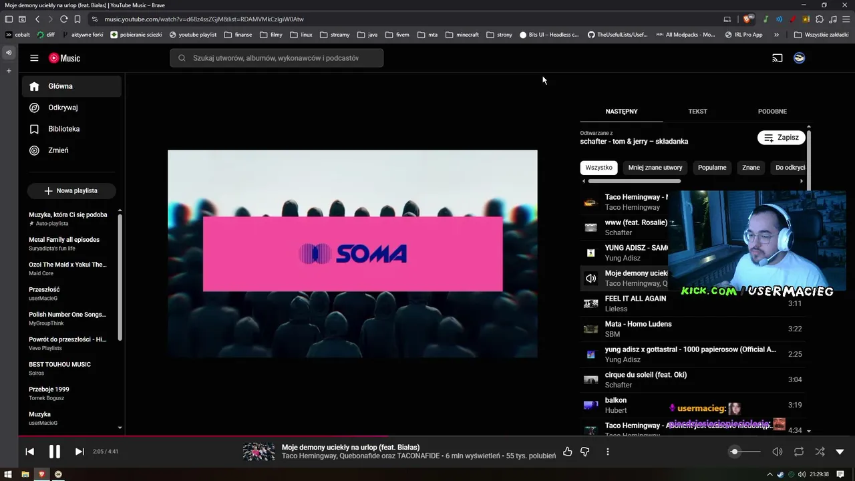The image size is (855, 481).
Task: Select the Wszystko filter chip
Action: (x=598, y=168)
